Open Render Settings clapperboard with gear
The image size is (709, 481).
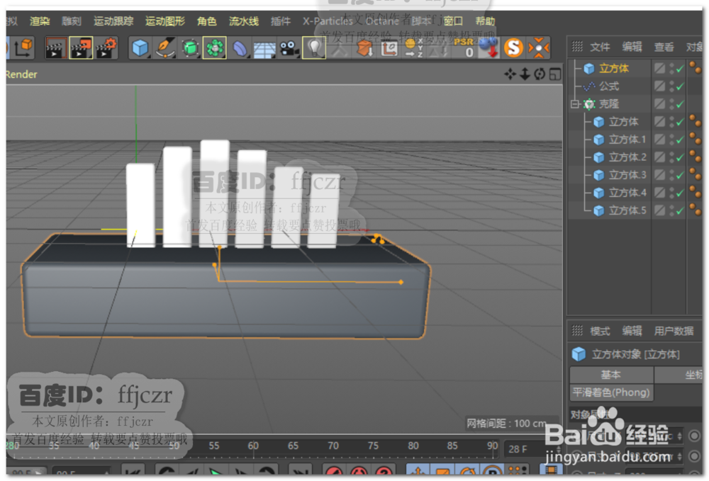107,48
